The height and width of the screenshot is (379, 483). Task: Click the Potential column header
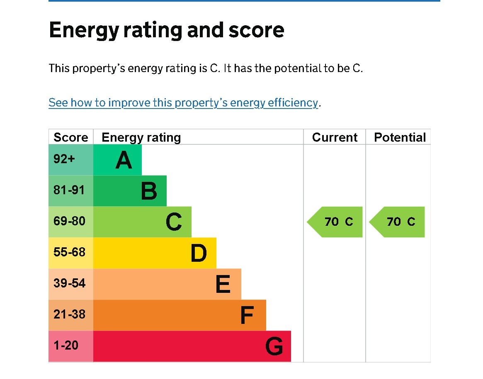400,138
